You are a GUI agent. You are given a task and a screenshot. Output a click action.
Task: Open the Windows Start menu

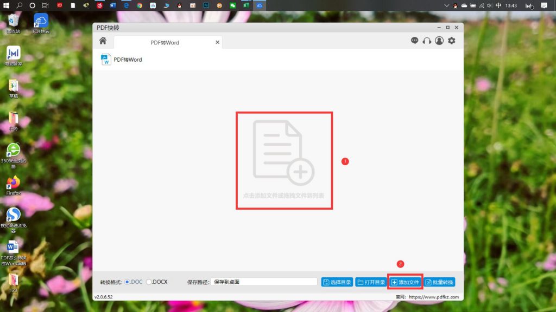tap(6, 5)
